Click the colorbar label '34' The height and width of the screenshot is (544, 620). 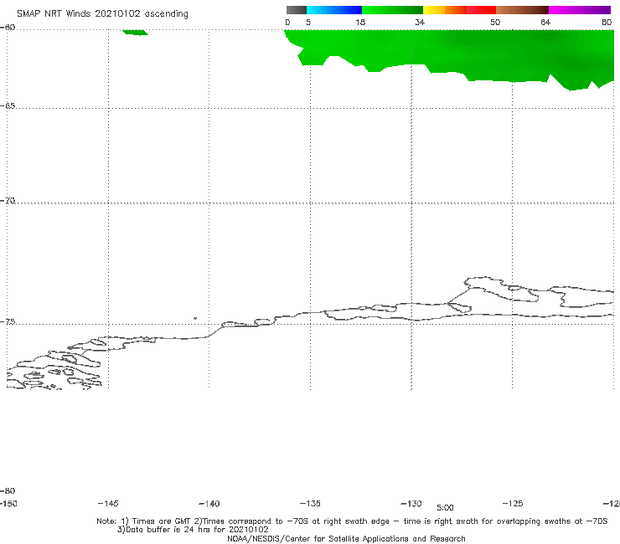[x=420, y=22]
